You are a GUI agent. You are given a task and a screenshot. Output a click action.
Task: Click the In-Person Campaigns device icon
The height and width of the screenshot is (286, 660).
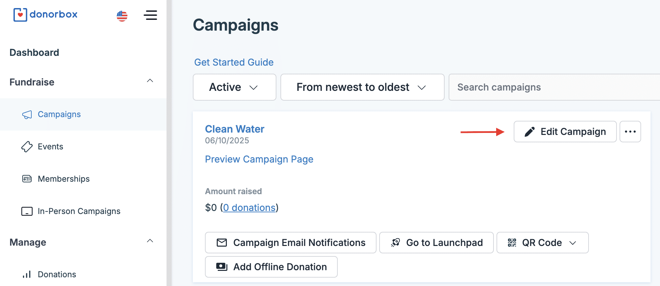tap(27, 211)
